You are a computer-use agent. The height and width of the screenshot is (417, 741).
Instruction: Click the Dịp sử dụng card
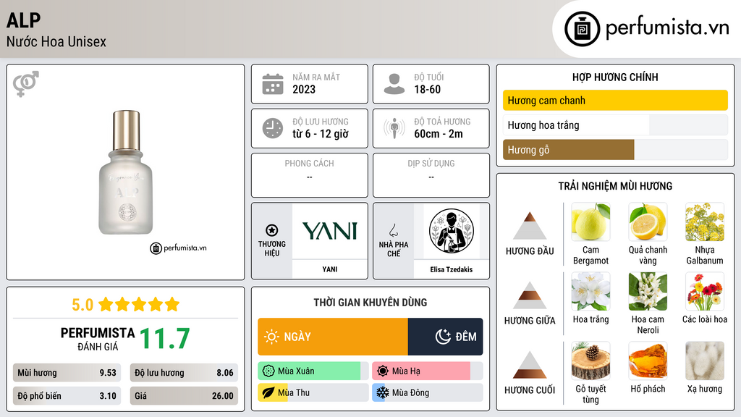(431, 175)
